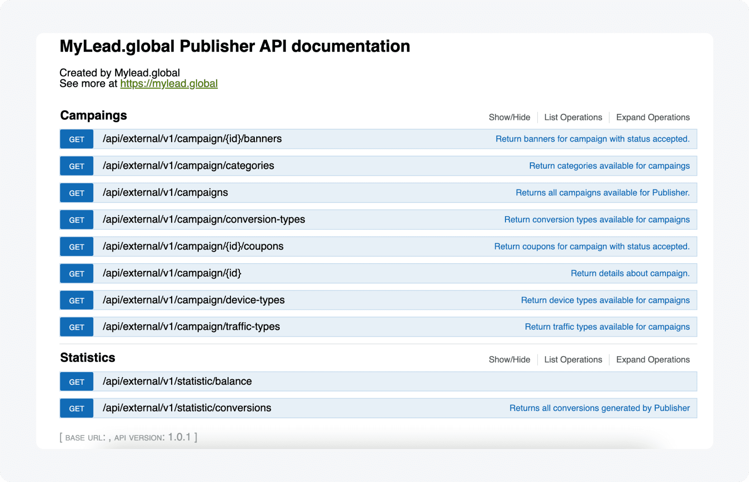This screenshot has height=482, width=749.
Task: Click Returns all campaigns available for Publisher link
Action: (603, 193)
